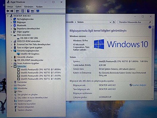Minimize the Aygıt Yöneticisi window
The image size is (157, 118).
[45, 2]
